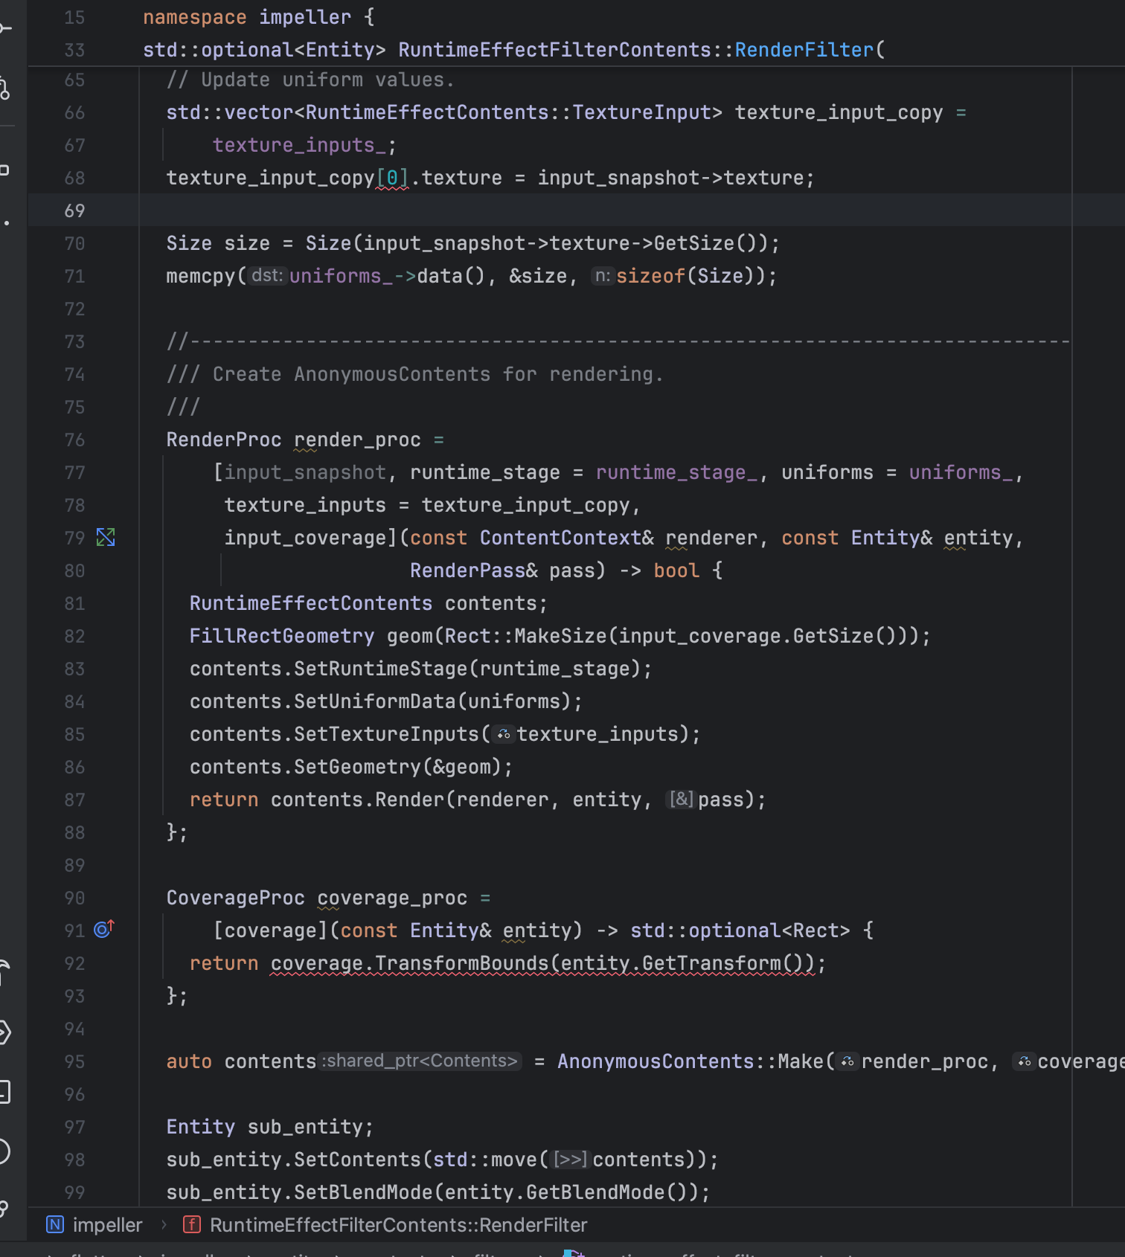Click the auto keyword on line 95
The height and width of the screenshot is (1257, 1125).
[x=189, y=1061]
